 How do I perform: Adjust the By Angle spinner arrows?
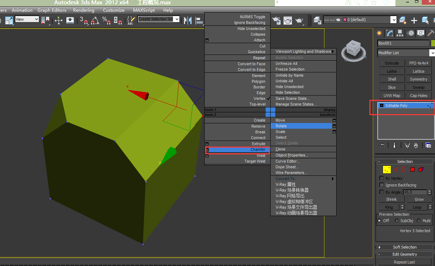(430, 192)
